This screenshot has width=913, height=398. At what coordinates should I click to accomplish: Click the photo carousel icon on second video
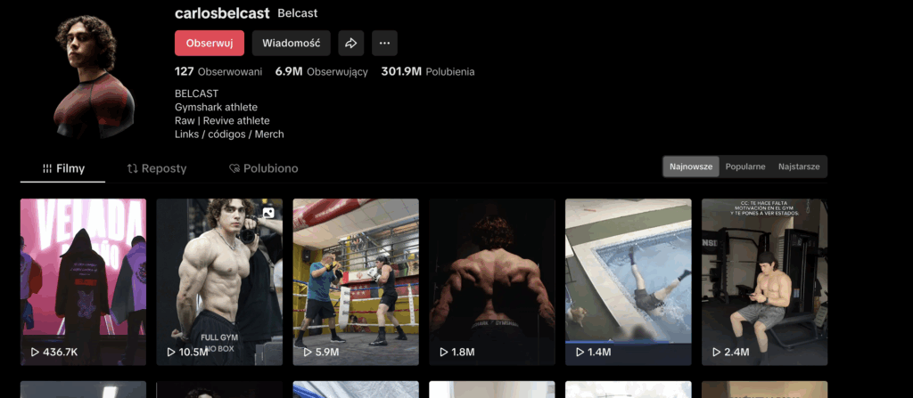point(268,213)
